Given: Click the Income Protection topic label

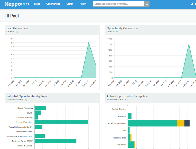Looking at the screenshot, I should (x=24, y=122).
